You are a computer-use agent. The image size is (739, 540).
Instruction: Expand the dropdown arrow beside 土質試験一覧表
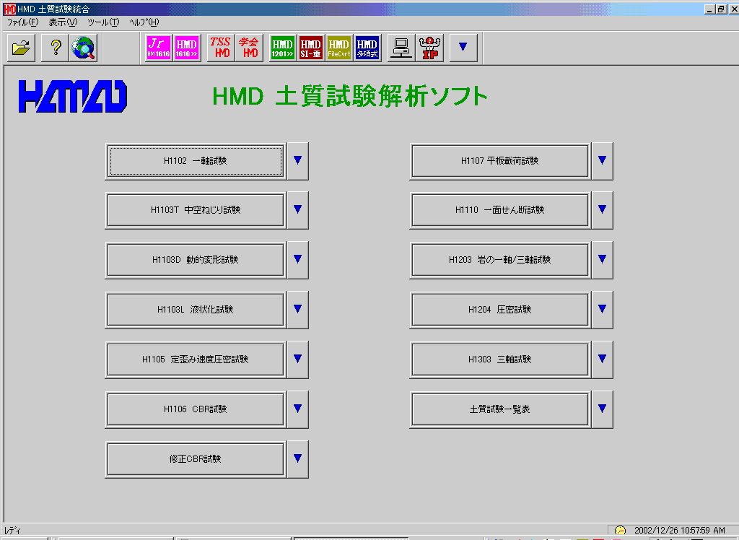pos(603,409)
